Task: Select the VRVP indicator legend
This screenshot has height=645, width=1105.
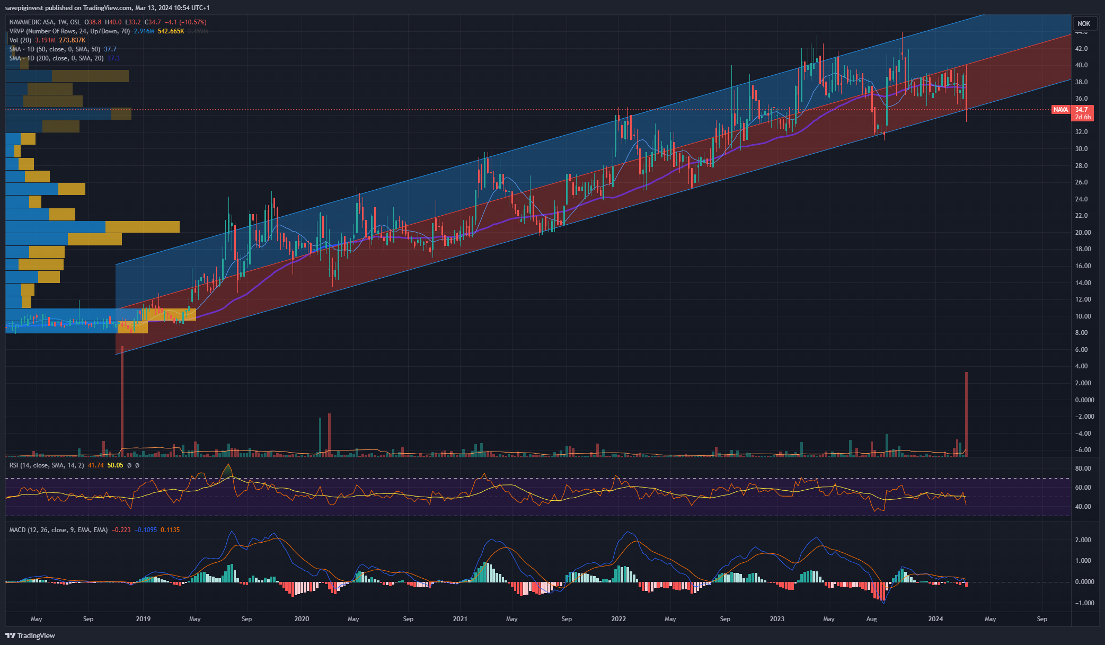Action: (x=69, y=31)
